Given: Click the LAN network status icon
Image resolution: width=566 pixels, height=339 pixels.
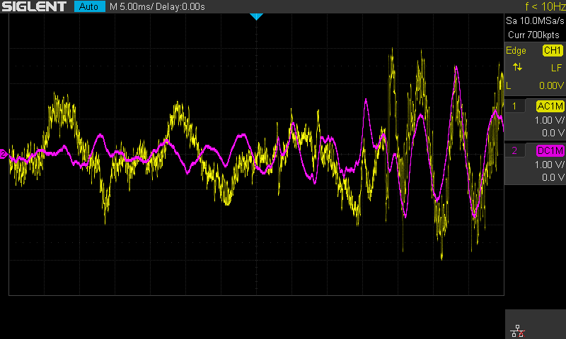Looking at the screenshot, I should (518, 331).
